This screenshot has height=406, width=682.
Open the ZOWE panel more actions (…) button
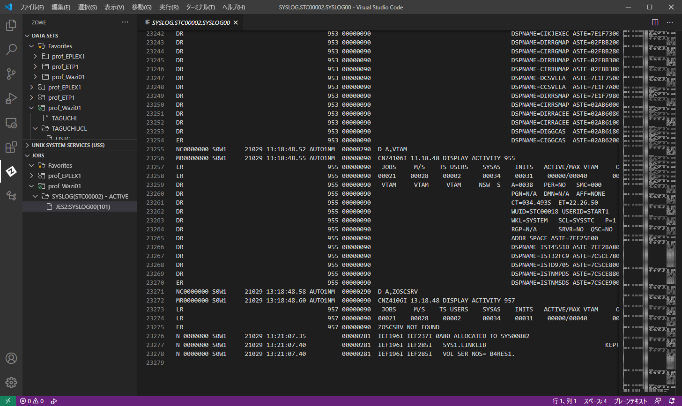click(125, 22)
